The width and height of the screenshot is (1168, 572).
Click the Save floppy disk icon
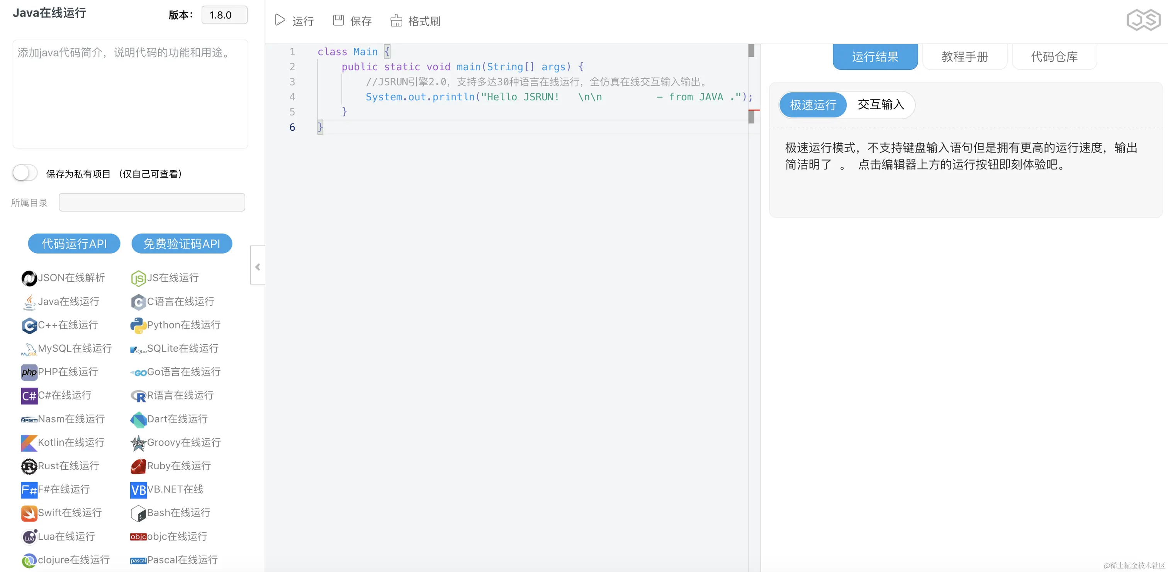point(338,20)
